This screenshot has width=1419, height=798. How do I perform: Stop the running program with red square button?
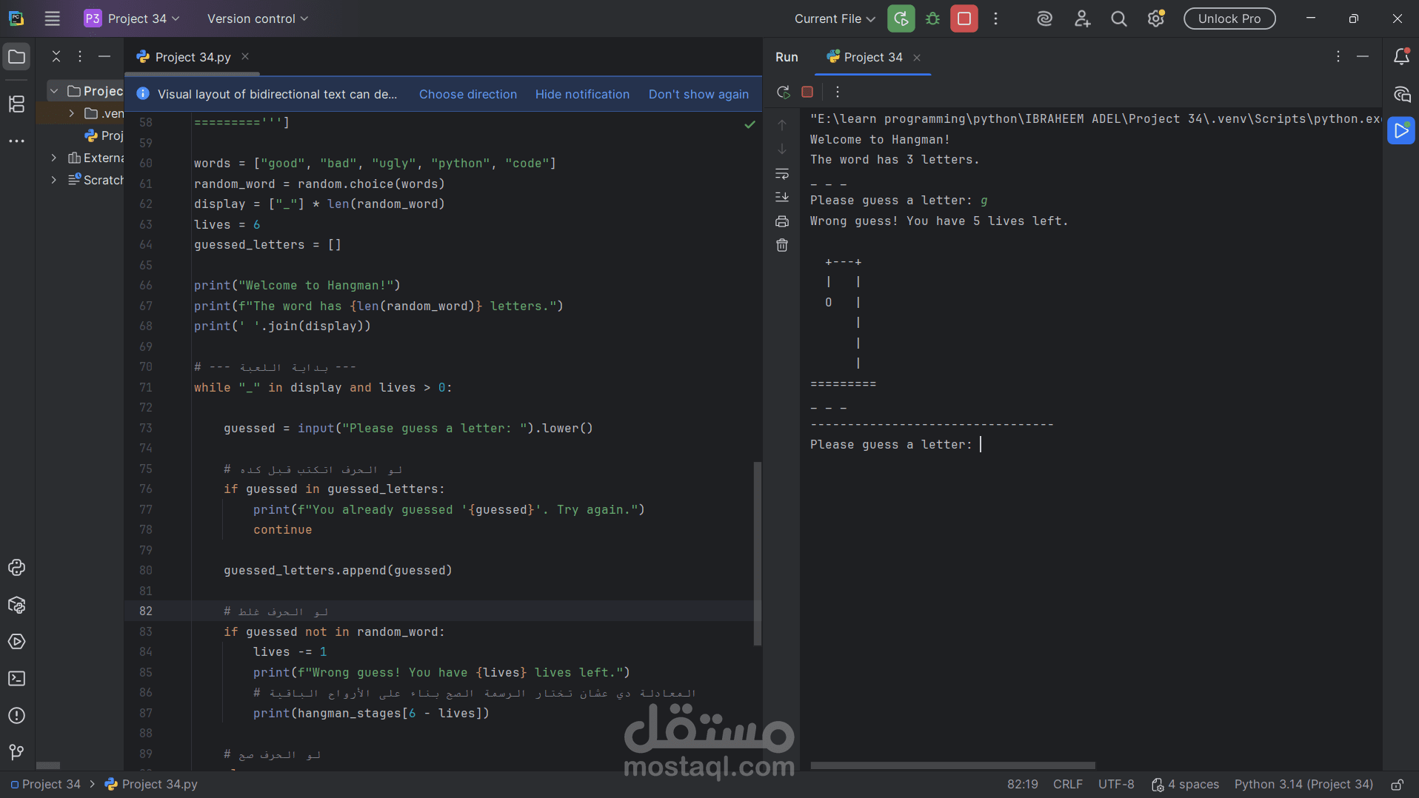pyautogui.click(x=964, y=19)
